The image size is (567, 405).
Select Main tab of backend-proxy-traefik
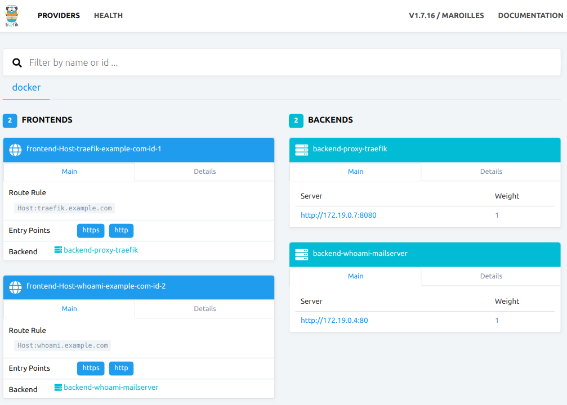355,172
